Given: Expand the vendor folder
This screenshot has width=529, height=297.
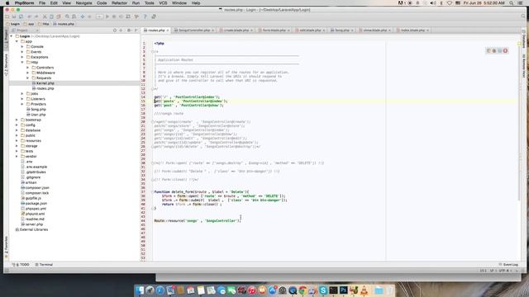Looking at the screenshot, I should (x=17, y=156).
